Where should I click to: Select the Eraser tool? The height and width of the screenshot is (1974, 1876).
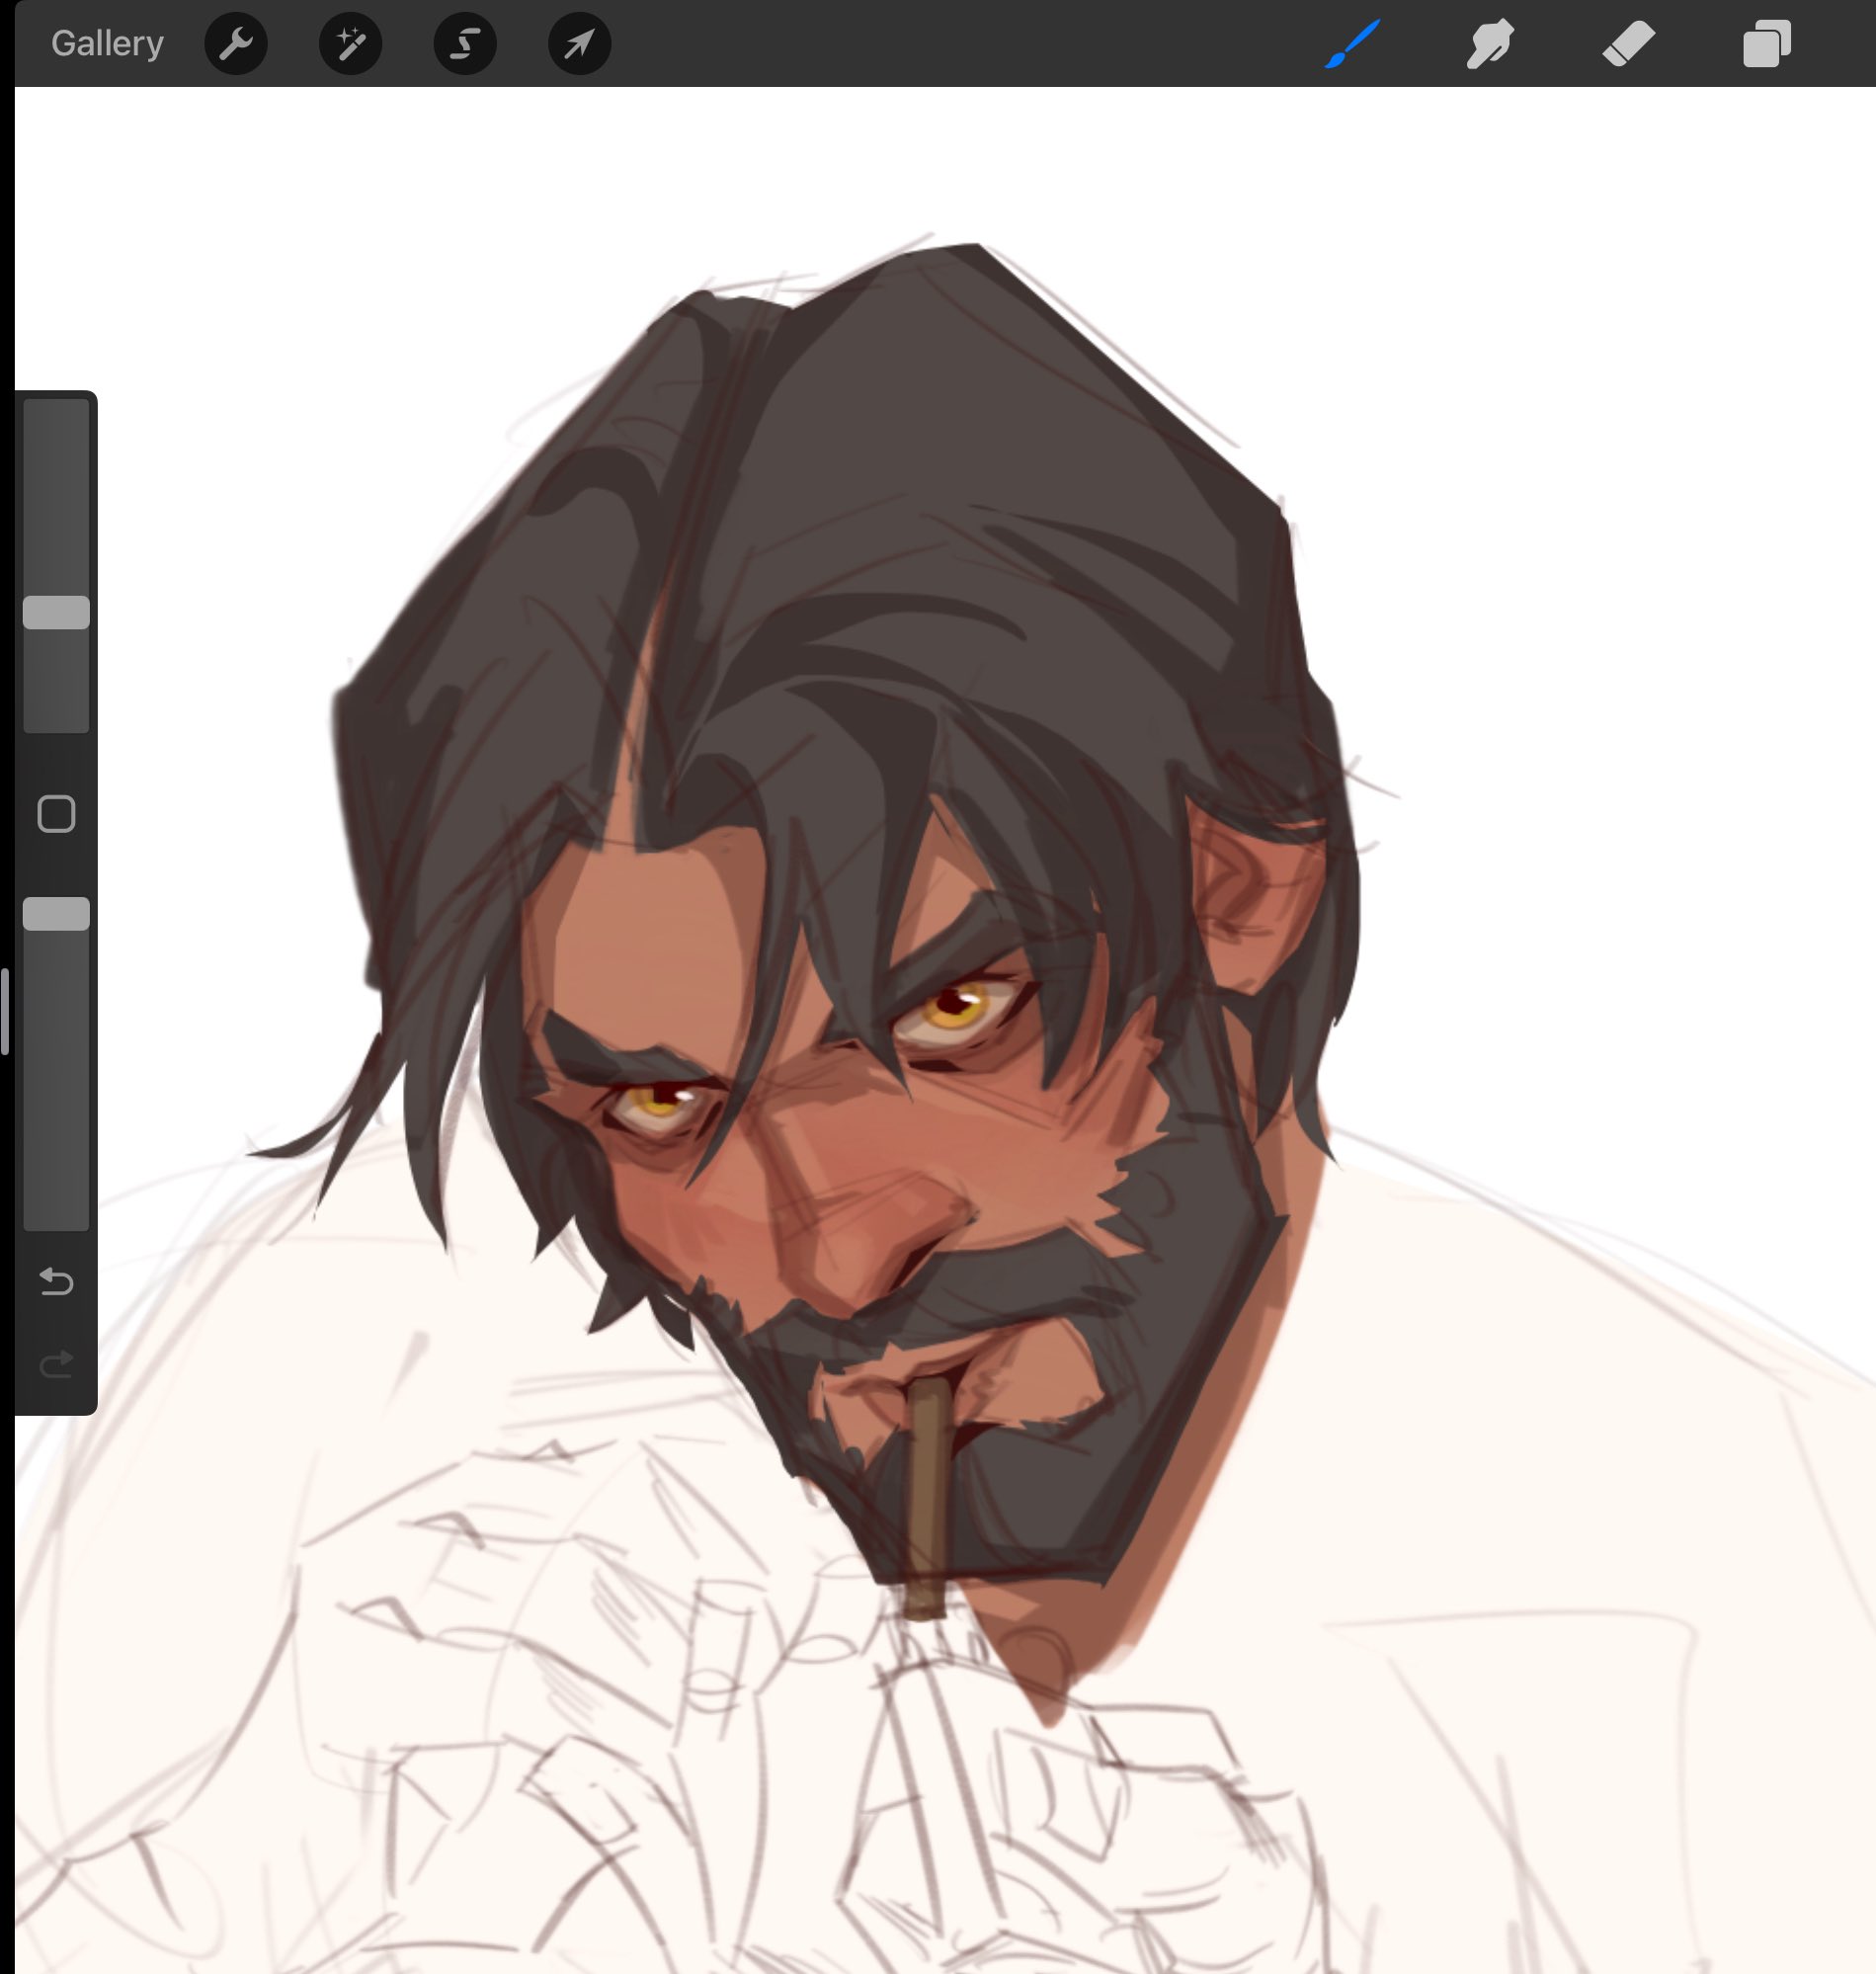1628,44
